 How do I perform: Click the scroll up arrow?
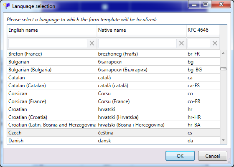(x=223, y=53)
